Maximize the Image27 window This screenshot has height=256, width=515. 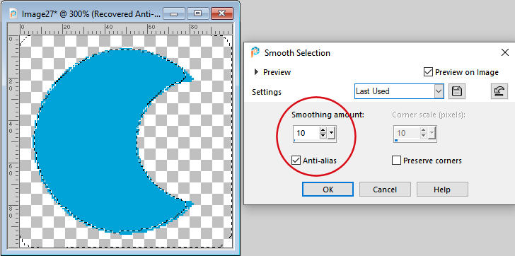(x=198, y=13)
